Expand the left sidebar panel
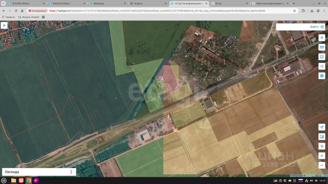Screen dimensions: 328x184 pyautogui.click(x=4, y=26)
